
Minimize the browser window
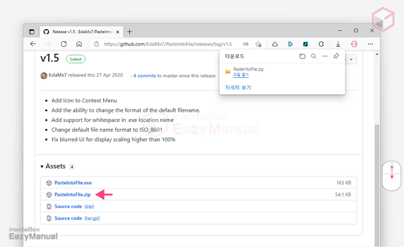(x=340, y=30)
